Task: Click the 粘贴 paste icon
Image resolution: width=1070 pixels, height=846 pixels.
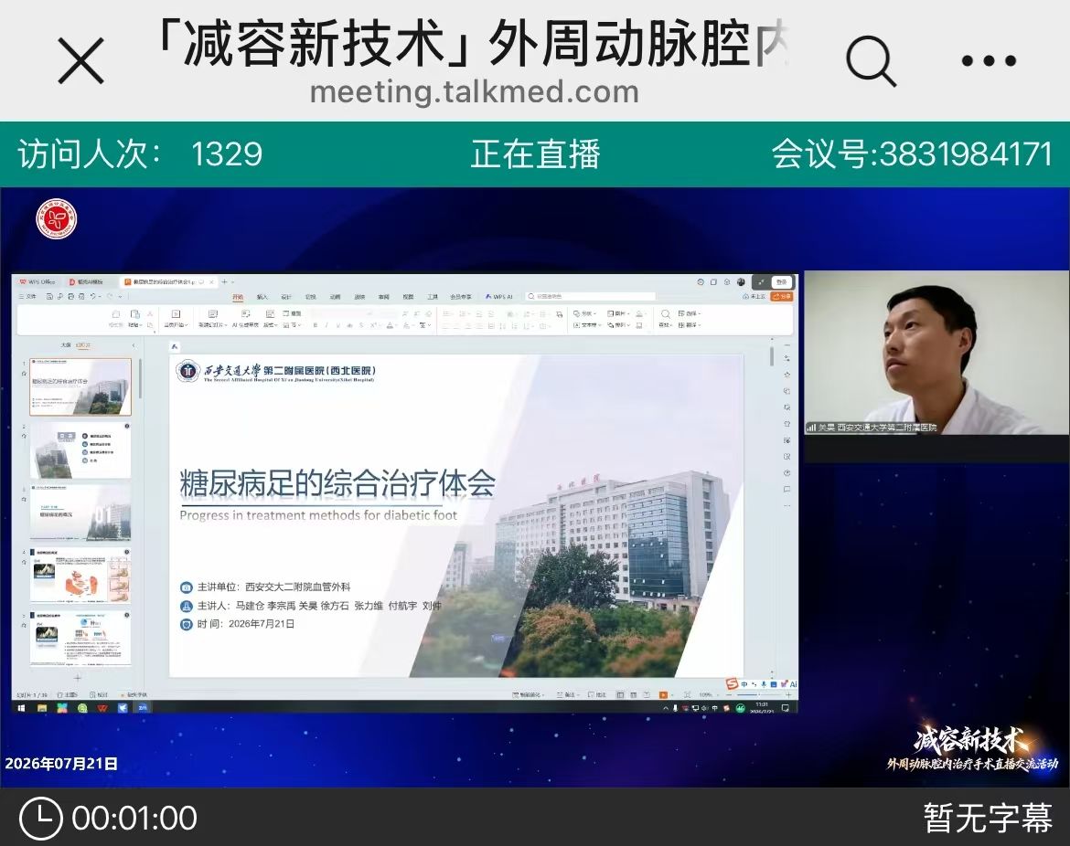Action: click(x=135, y=313)
